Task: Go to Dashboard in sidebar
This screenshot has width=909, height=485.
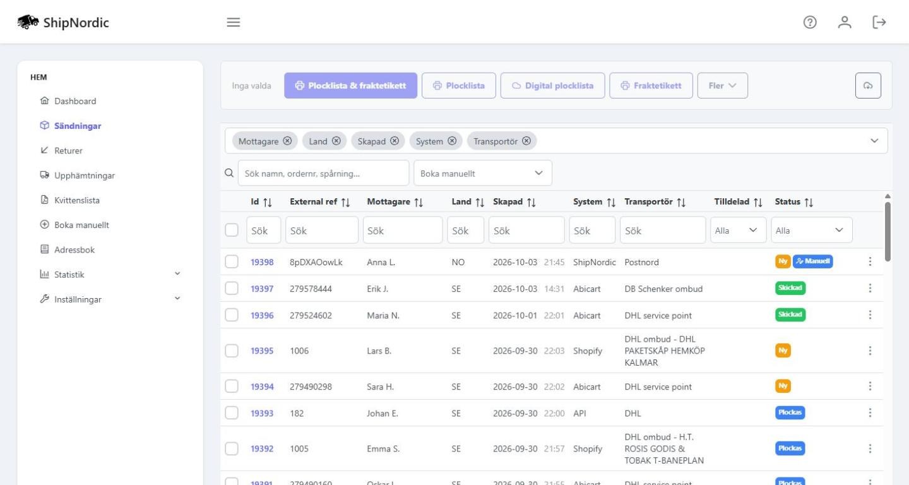Action: [x=68, y=101]
